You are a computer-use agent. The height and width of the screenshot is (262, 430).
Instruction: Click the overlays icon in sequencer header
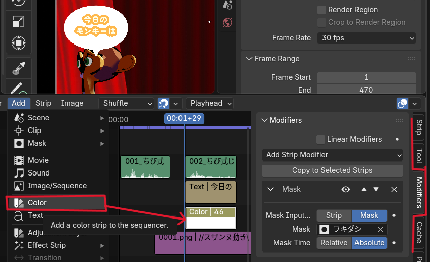point(403,103)
